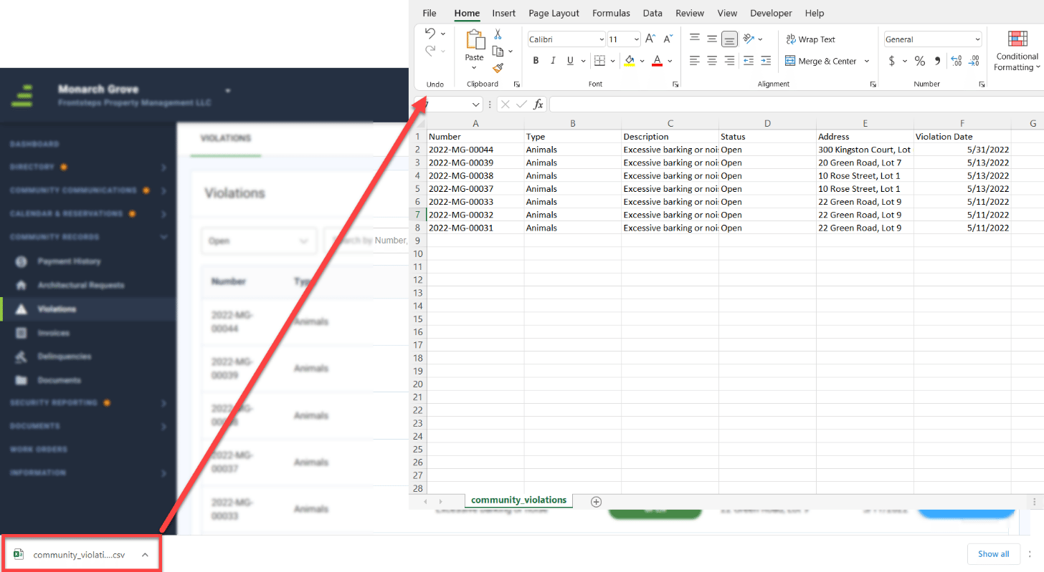Select cell E3 with 20 Green Road, Lot 7
This screenshot has height=572, width=1044.
[865, 163]
